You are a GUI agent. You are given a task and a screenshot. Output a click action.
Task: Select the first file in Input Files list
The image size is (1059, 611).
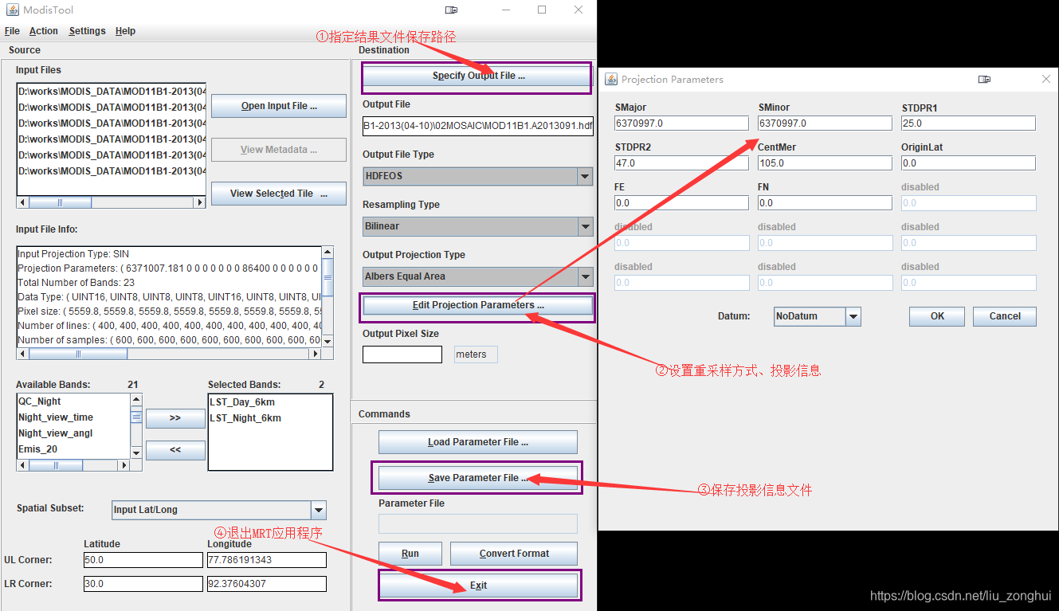(112, 92)
